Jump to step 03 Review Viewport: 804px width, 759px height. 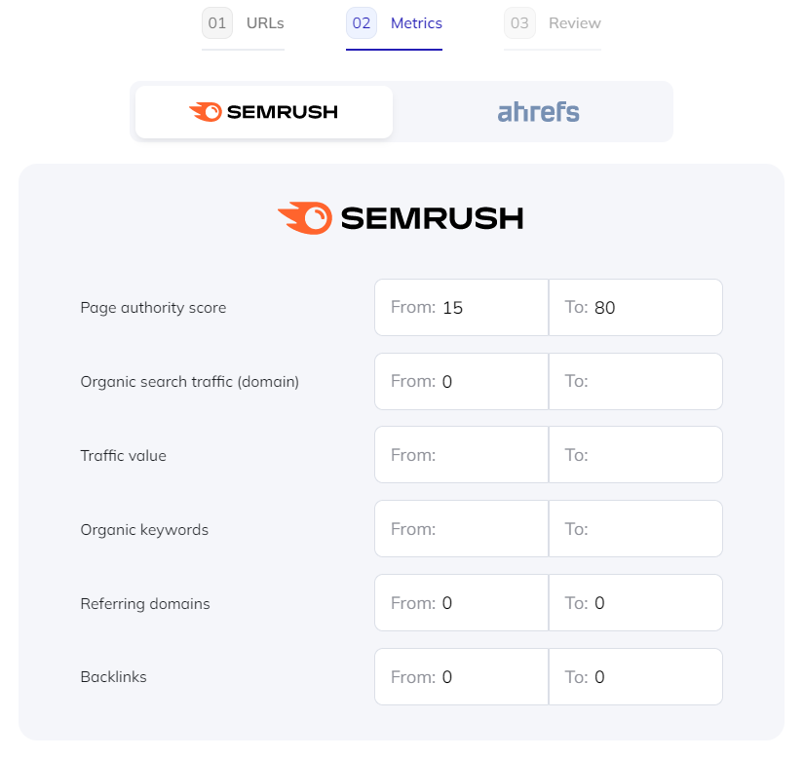tap(553, 23)
